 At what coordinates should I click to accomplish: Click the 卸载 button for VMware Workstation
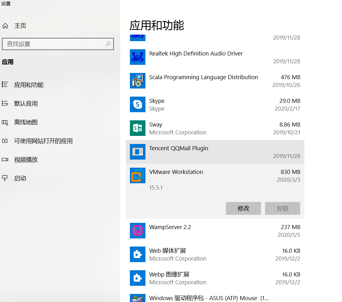click(x=283, y=208)
